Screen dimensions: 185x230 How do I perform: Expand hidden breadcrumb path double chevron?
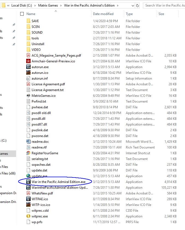[x=8, y=5]
